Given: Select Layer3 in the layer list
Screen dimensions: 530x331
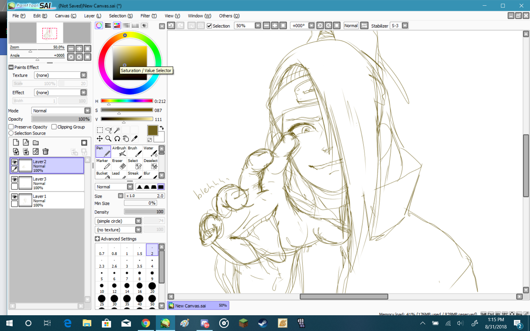Looking at the screenshot, I should pos(47,183).
